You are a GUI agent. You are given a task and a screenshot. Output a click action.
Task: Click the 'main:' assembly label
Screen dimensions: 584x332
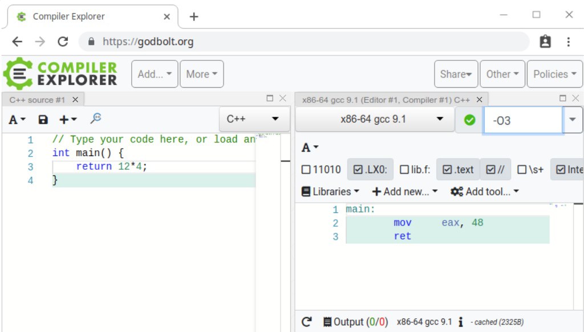coord(360,210)
